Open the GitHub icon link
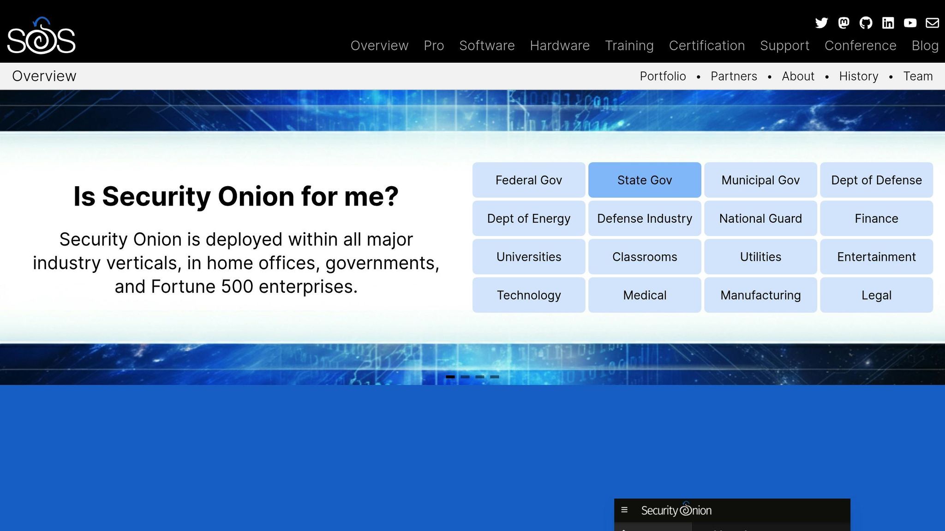Screen dimensions: 945x531 pos(866,23)
